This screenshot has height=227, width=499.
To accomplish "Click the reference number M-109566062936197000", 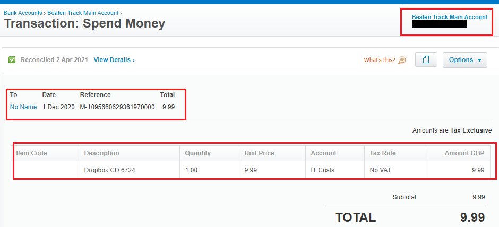I will [117, 107].
